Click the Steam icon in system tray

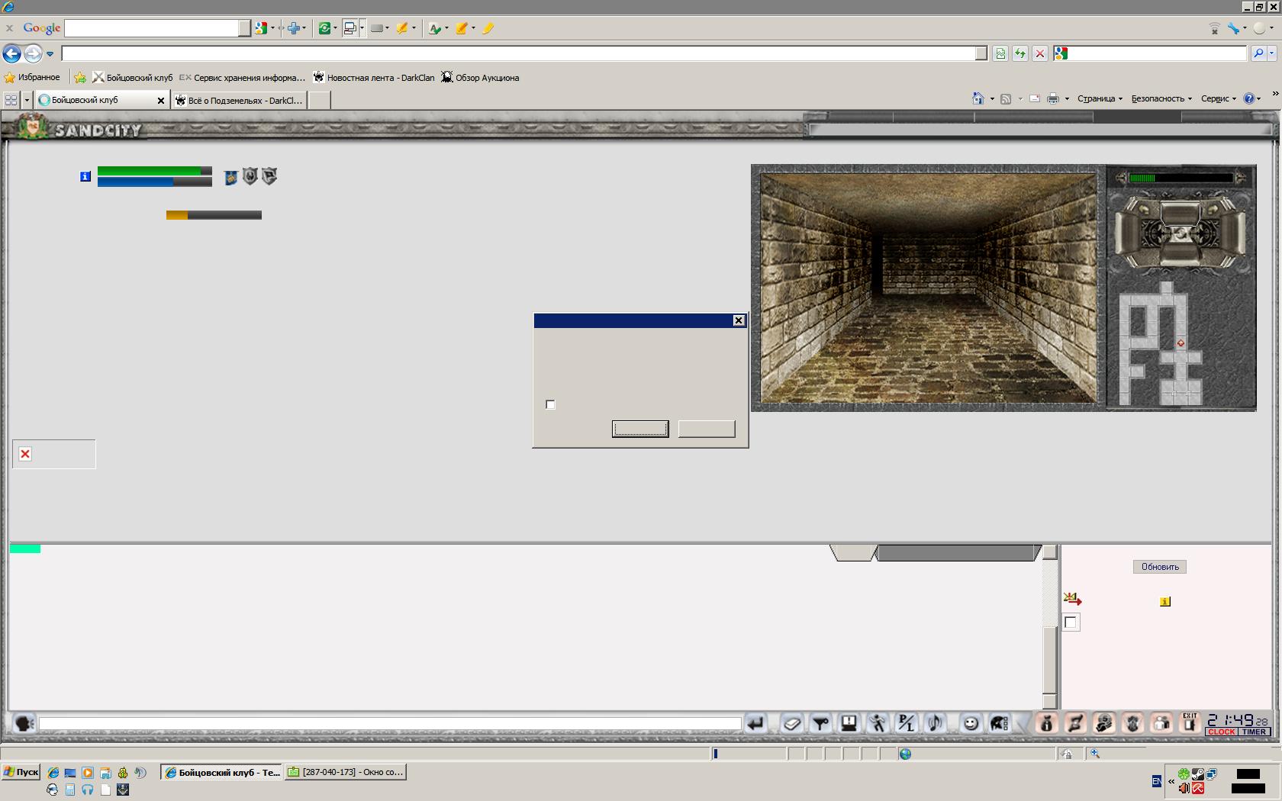click(x=1198, y=774)
